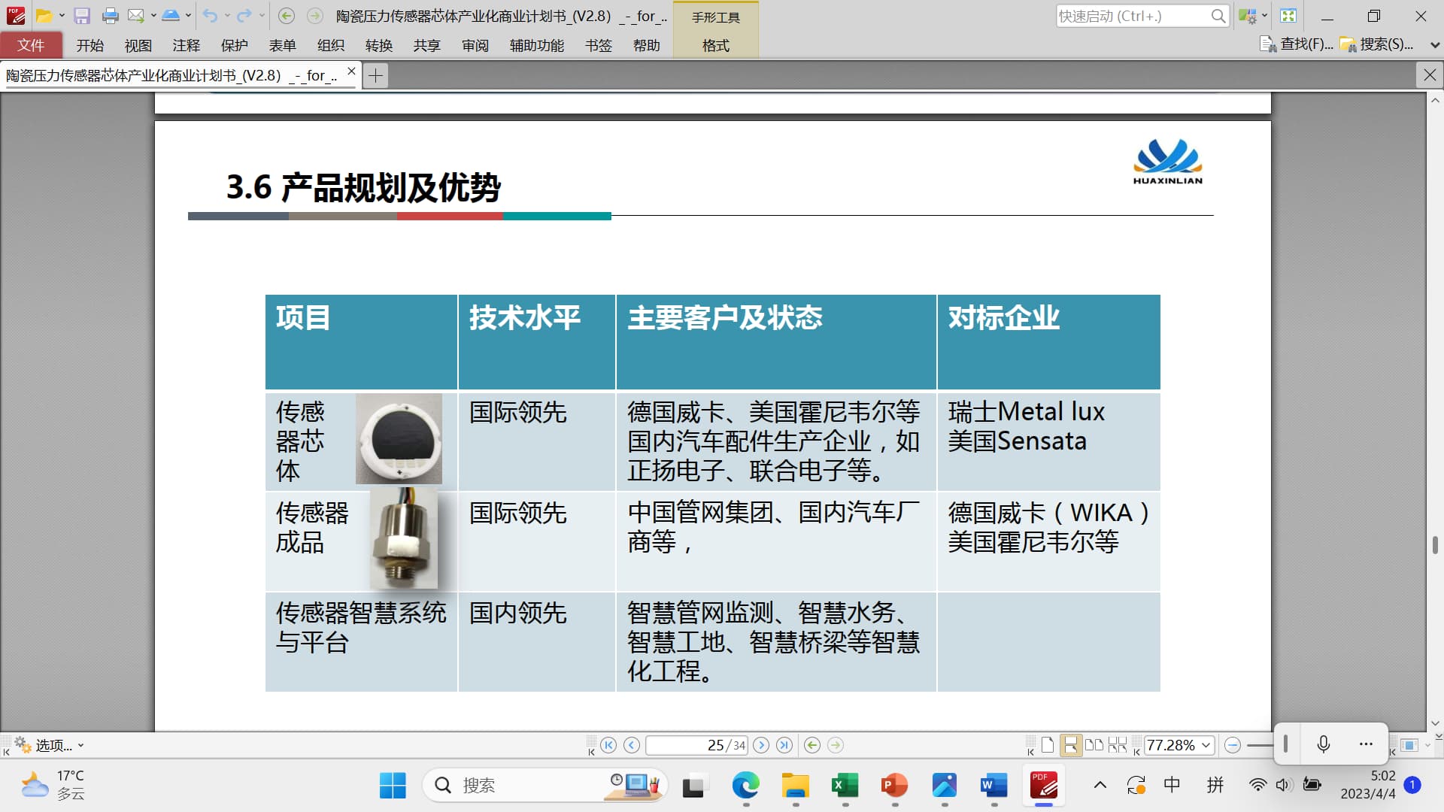1444x812 pixels.
Task: Go to the last page button
Action: 784,745
